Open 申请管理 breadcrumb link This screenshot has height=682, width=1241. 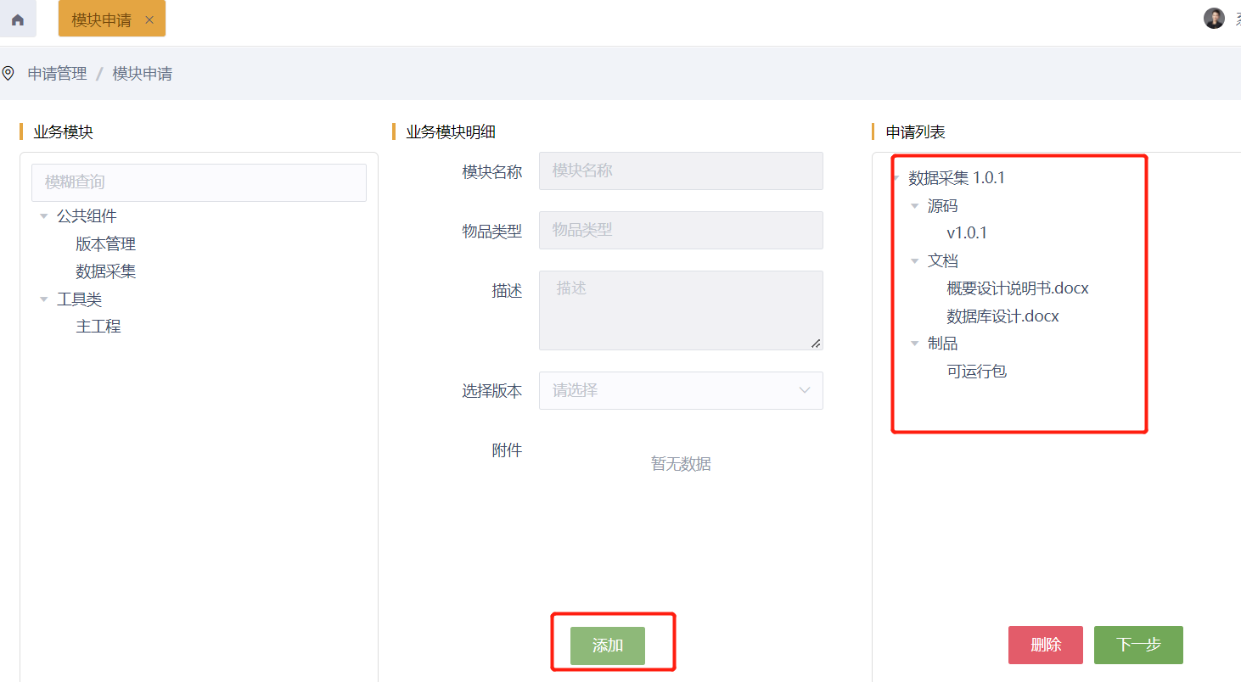(57, 74)
